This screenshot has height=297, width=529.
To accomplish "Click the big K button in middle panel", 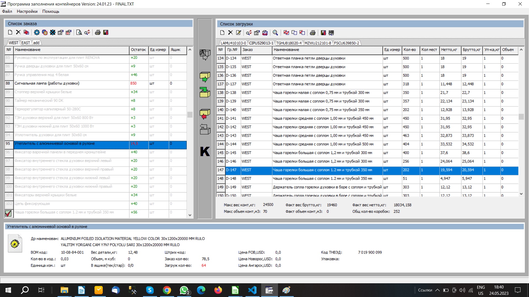I will (205, 152).
